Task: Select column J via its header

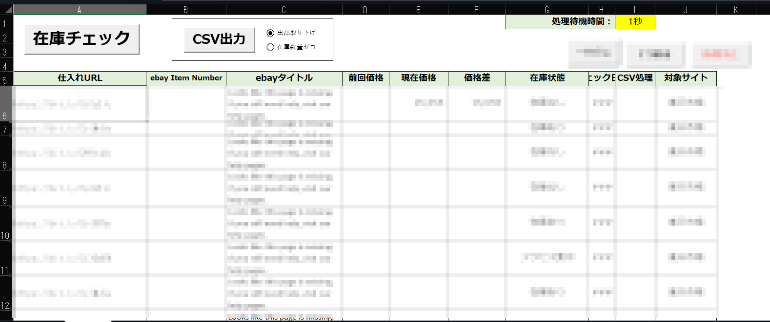Action: pos(686,10)
